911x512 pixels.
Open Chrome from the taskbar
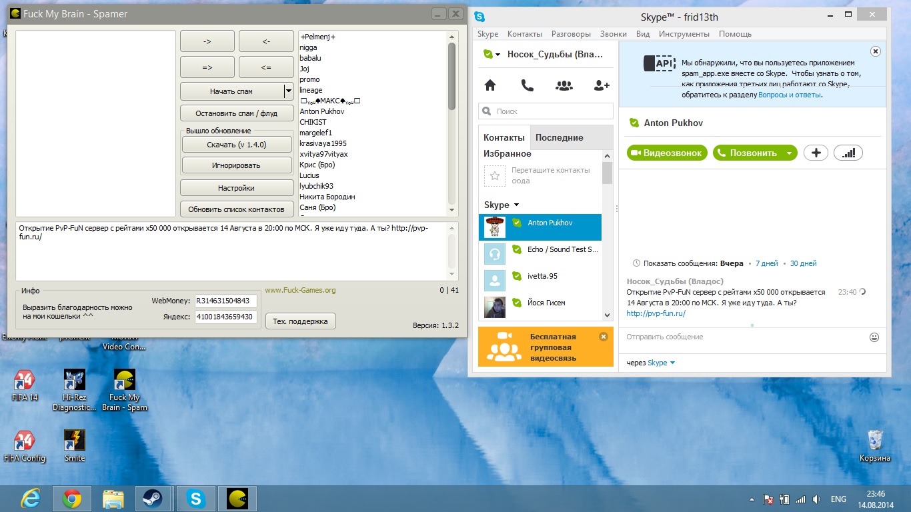tap(72, 498)
